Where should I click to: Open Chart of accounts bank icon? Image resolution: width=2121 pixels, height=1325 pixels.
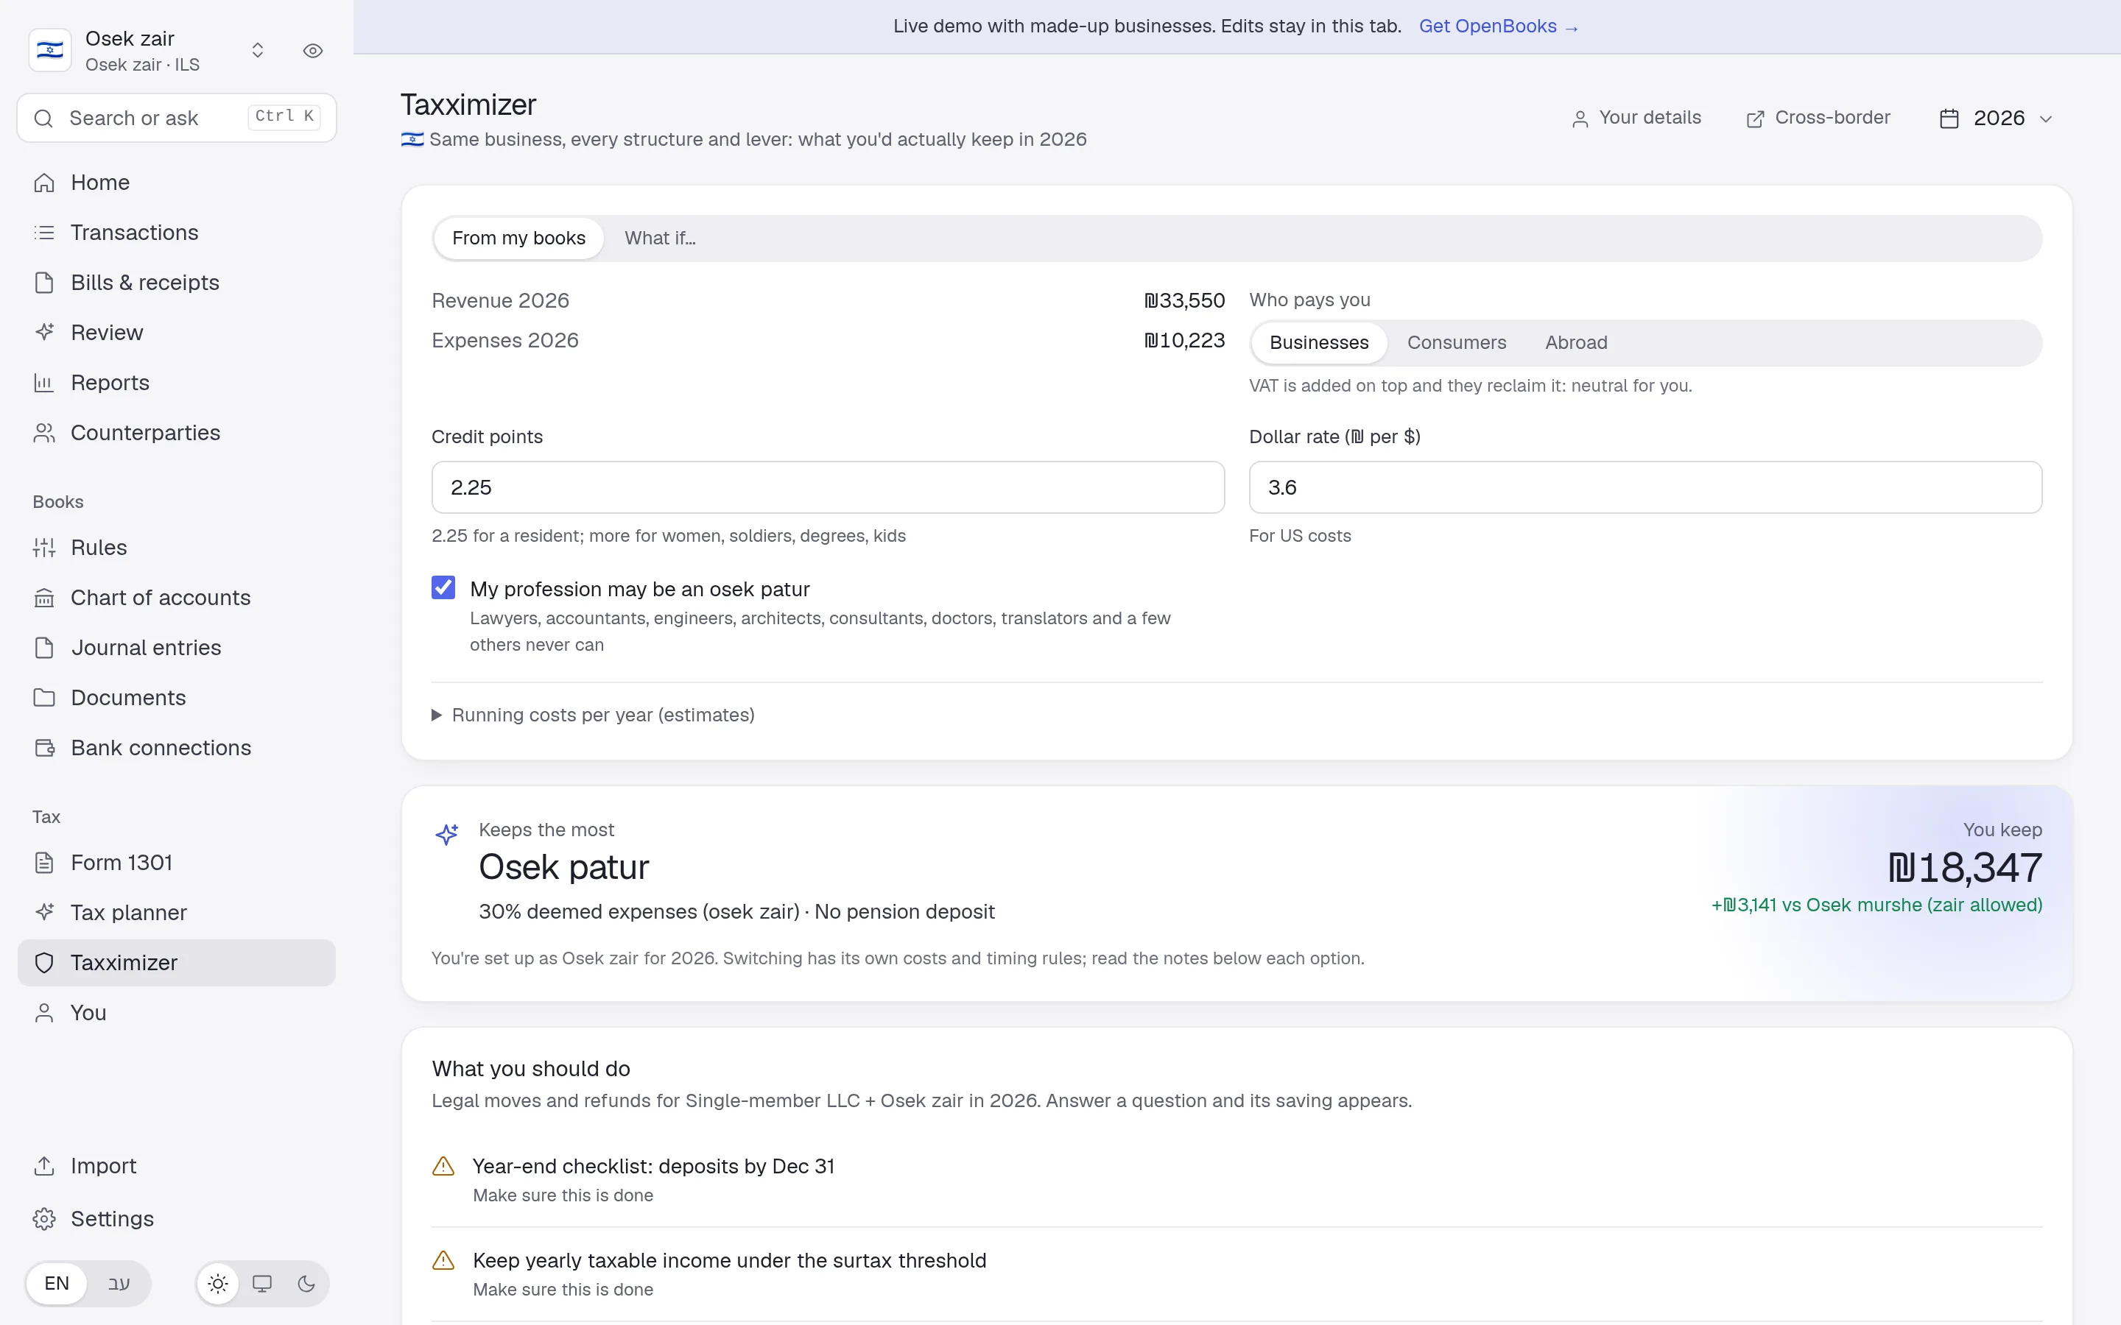pyautogui.click(x=44, y=598)
